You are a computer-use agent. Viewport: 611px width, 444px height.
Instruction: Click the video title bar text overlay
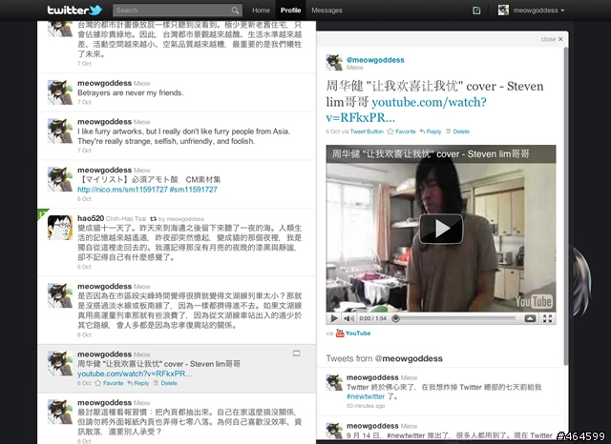coord(431,154)
